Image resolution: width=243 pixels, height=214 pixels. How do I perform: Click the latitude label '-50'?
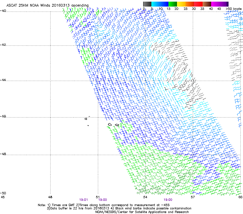pos(3,193)
